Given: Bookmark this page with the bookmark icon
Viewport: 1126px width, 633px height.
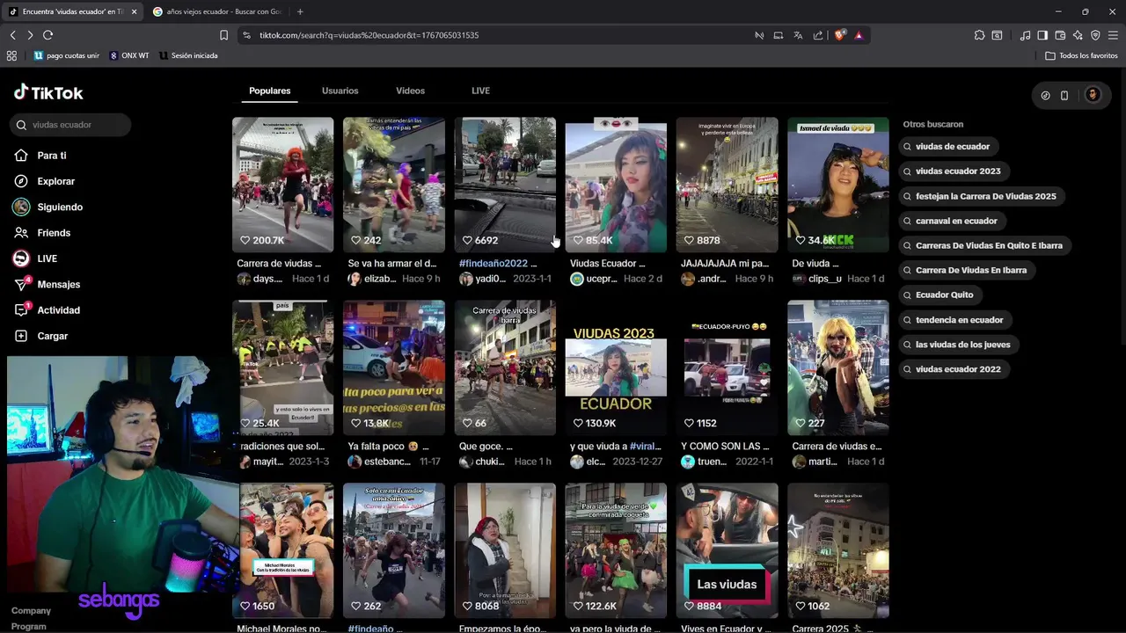Looking at the screenshot, I should tap(223, 35).
